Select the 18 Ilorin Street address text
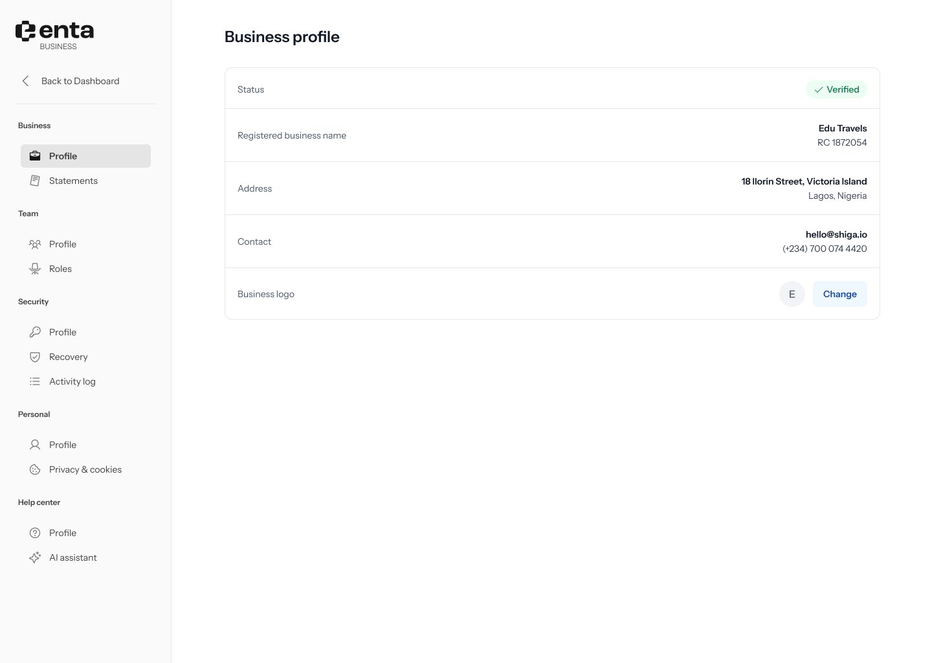 pyautogui.click(x=804, y=181)
